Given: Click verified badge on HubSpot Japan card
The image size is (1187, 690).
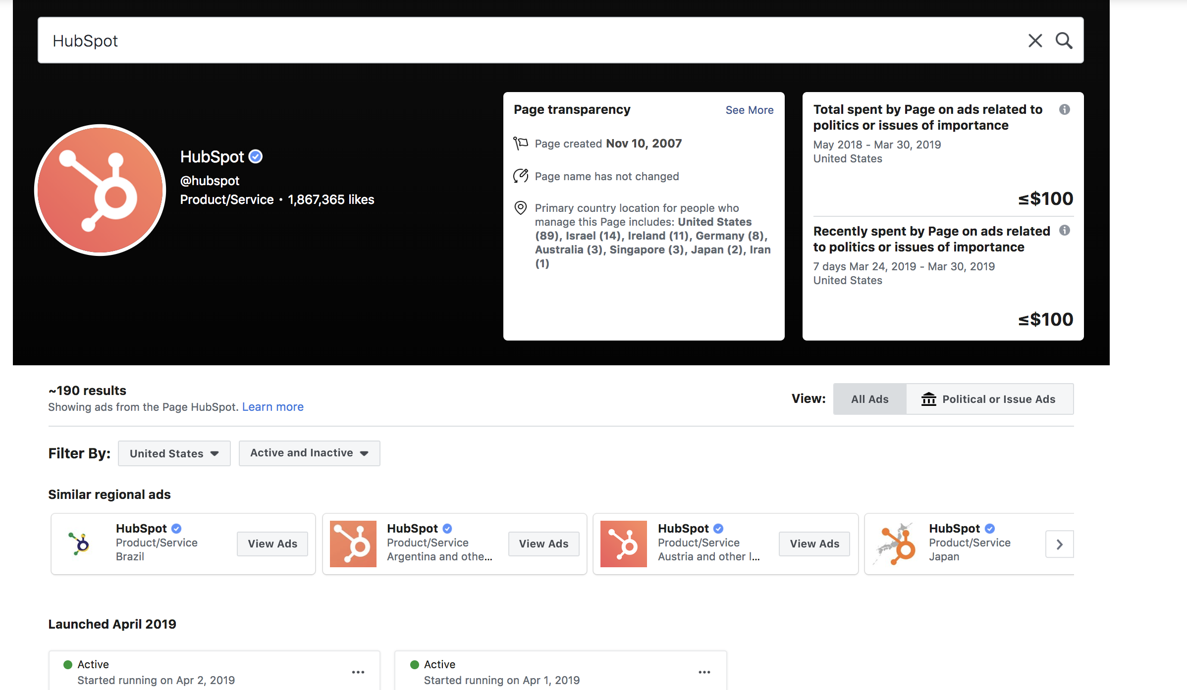Looking at the screenshot, I should point(989,529).
